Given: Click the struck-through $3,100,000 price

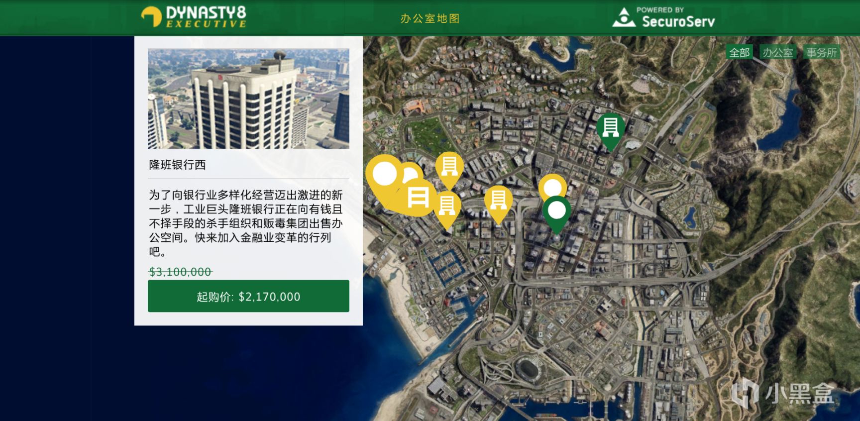Looking at the screenshot, I should (180, 272).
